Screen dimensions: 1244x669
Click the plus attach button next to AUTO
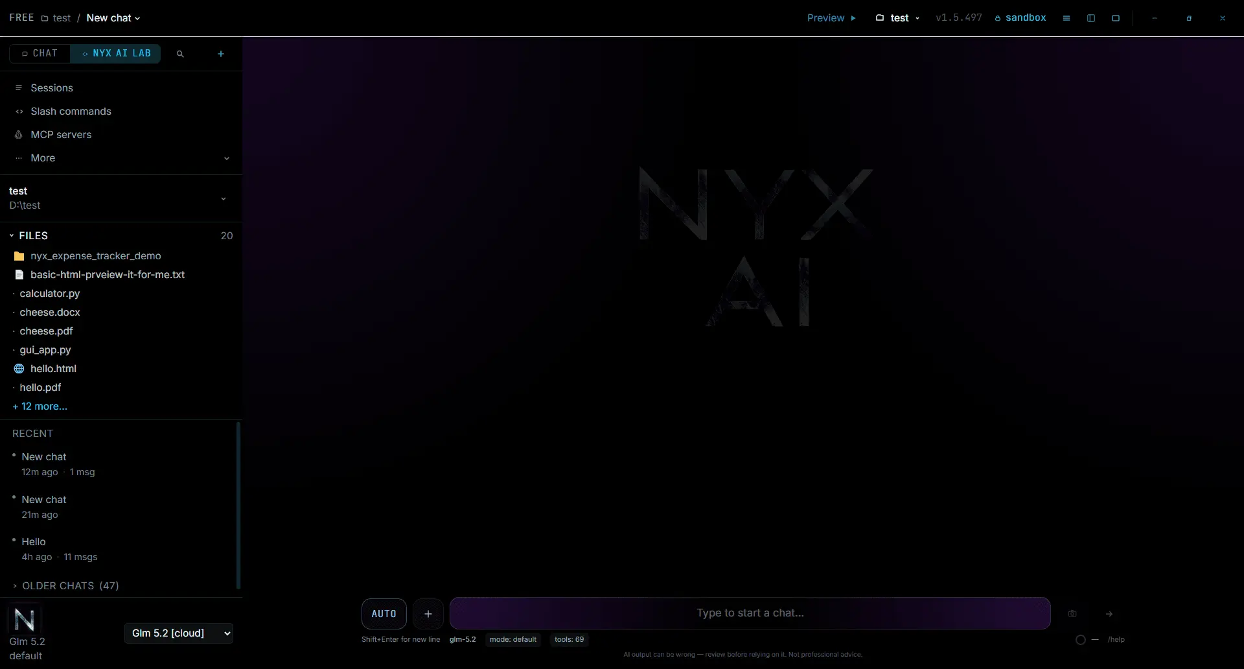coord(428,614)
